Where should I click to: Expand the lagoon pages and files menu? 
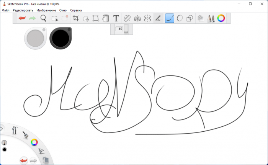(45, 160)
